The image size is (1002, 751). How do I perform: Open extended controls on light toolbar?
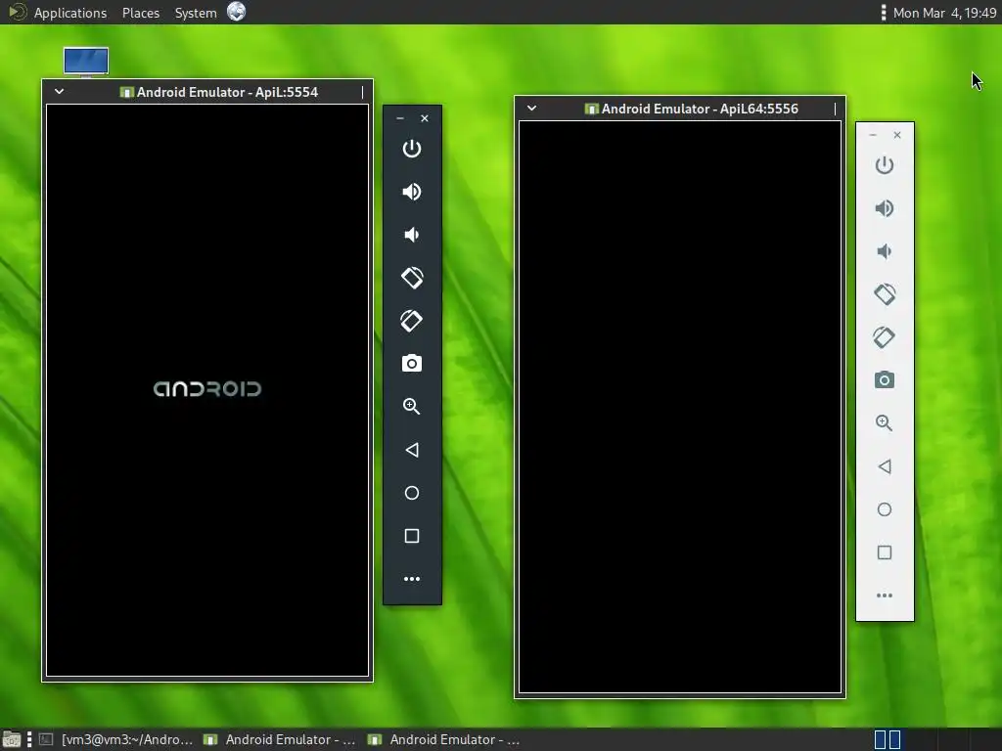(x=885, y=596)
